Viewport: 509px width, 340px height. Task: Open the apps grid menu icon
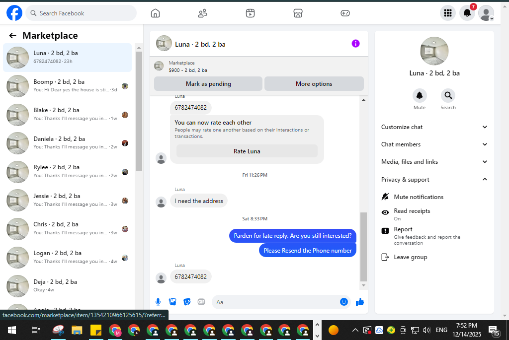coord(448,13)
